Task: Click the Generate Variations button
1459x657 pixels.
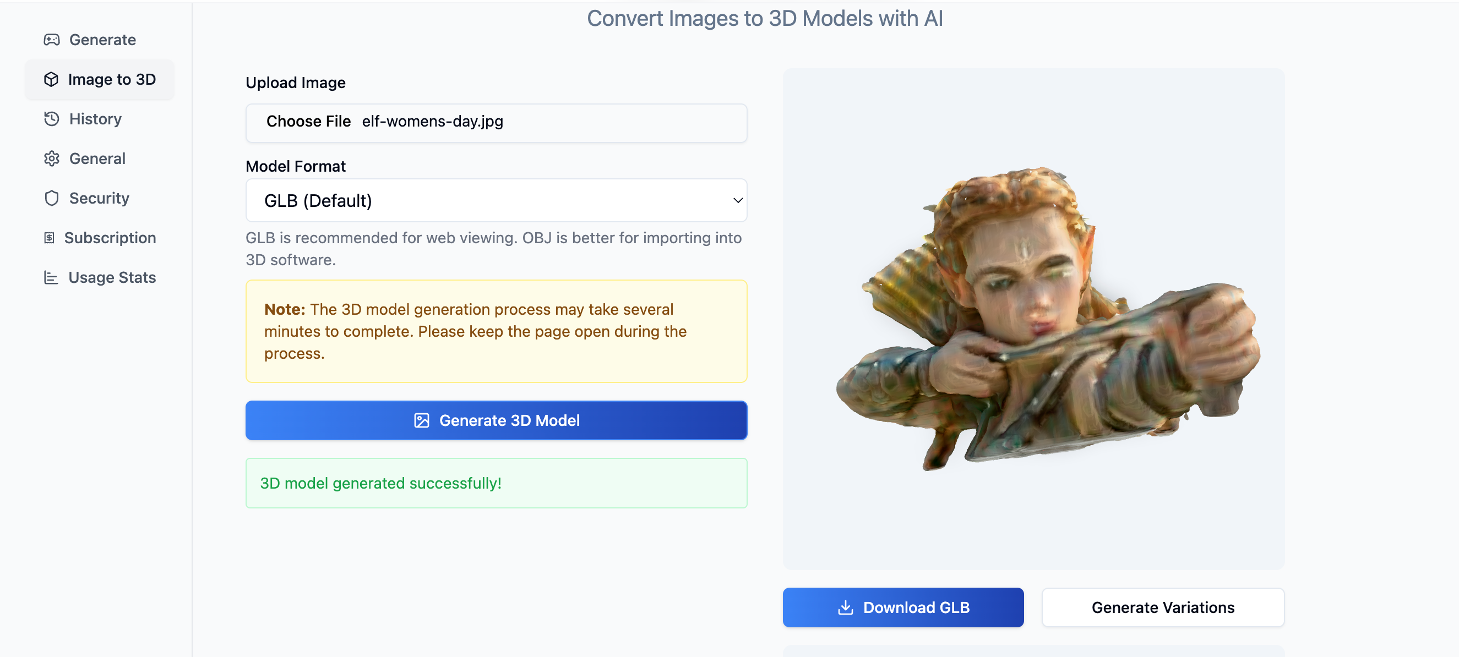Action: click(1162, 607)
